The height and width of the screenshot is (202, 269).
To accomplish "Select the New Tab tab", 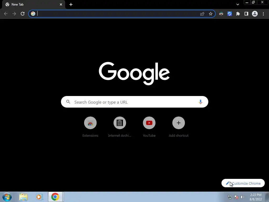I will pyautogui.click(x=33, y=4).
